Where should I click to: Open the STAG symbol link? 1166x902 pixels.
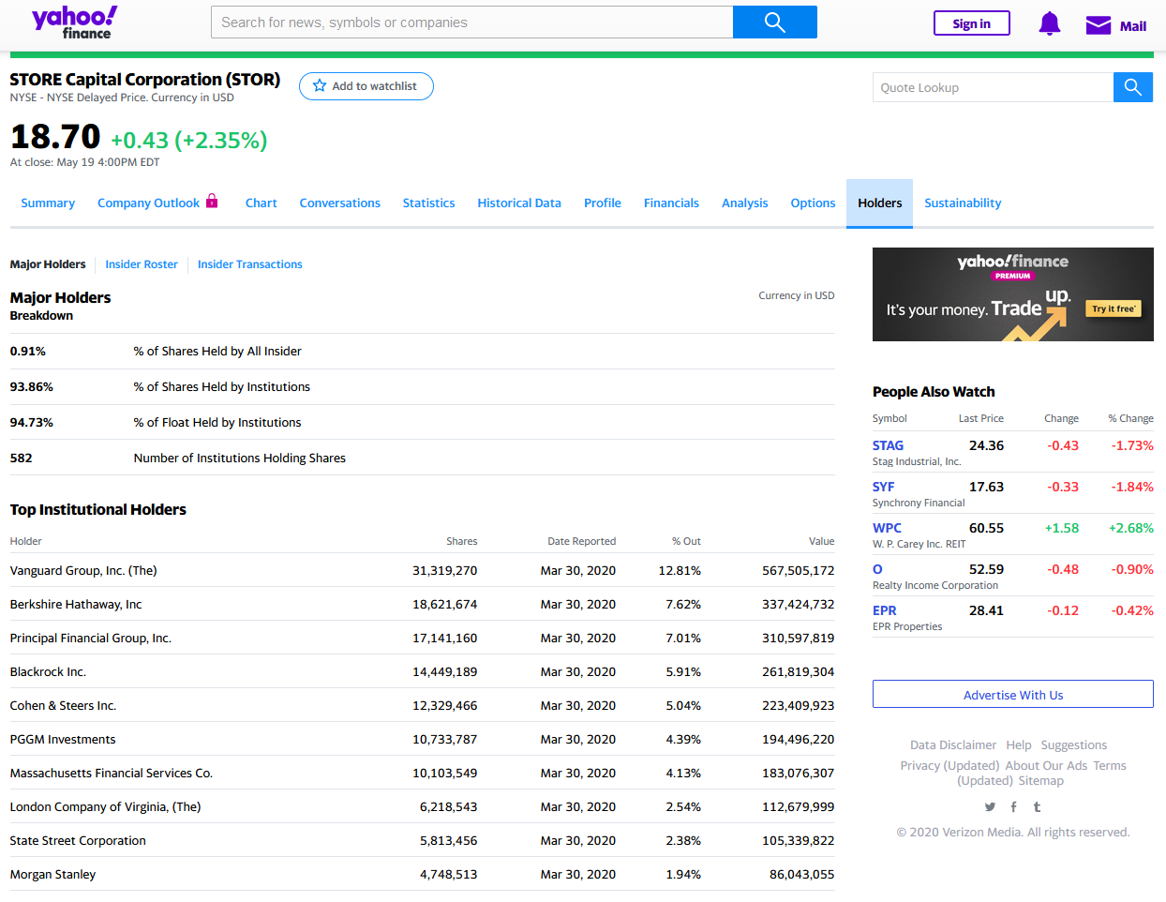tap(888, 445)
